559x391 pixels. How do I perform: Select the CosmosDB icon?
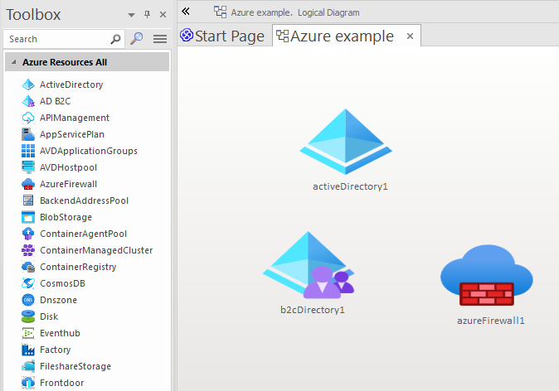click(28, 283)
